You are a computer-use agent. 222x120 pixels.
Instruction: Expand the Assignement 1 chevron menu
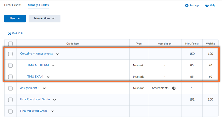44,88
